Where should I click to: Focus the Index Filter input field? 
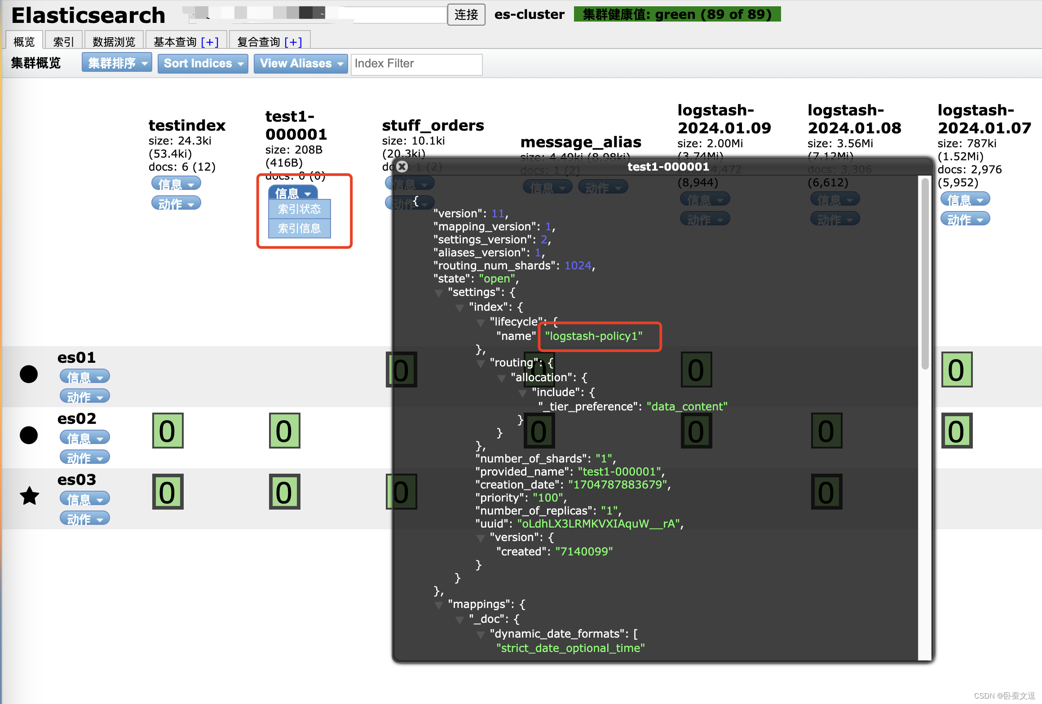[416, 64]
